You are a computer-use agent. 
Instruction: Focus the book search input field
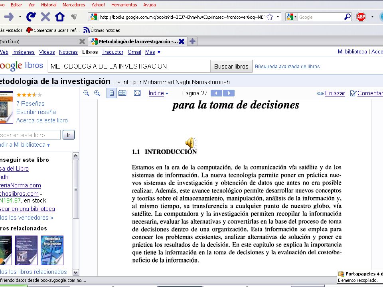point(129,67)
